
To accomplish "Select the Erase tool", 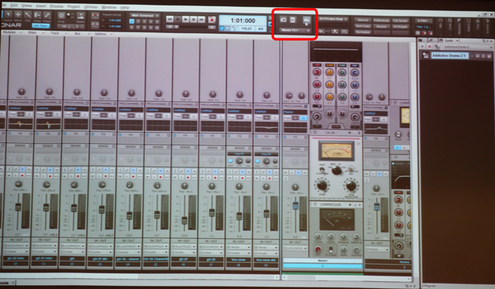I will click(x=46, y=15).
